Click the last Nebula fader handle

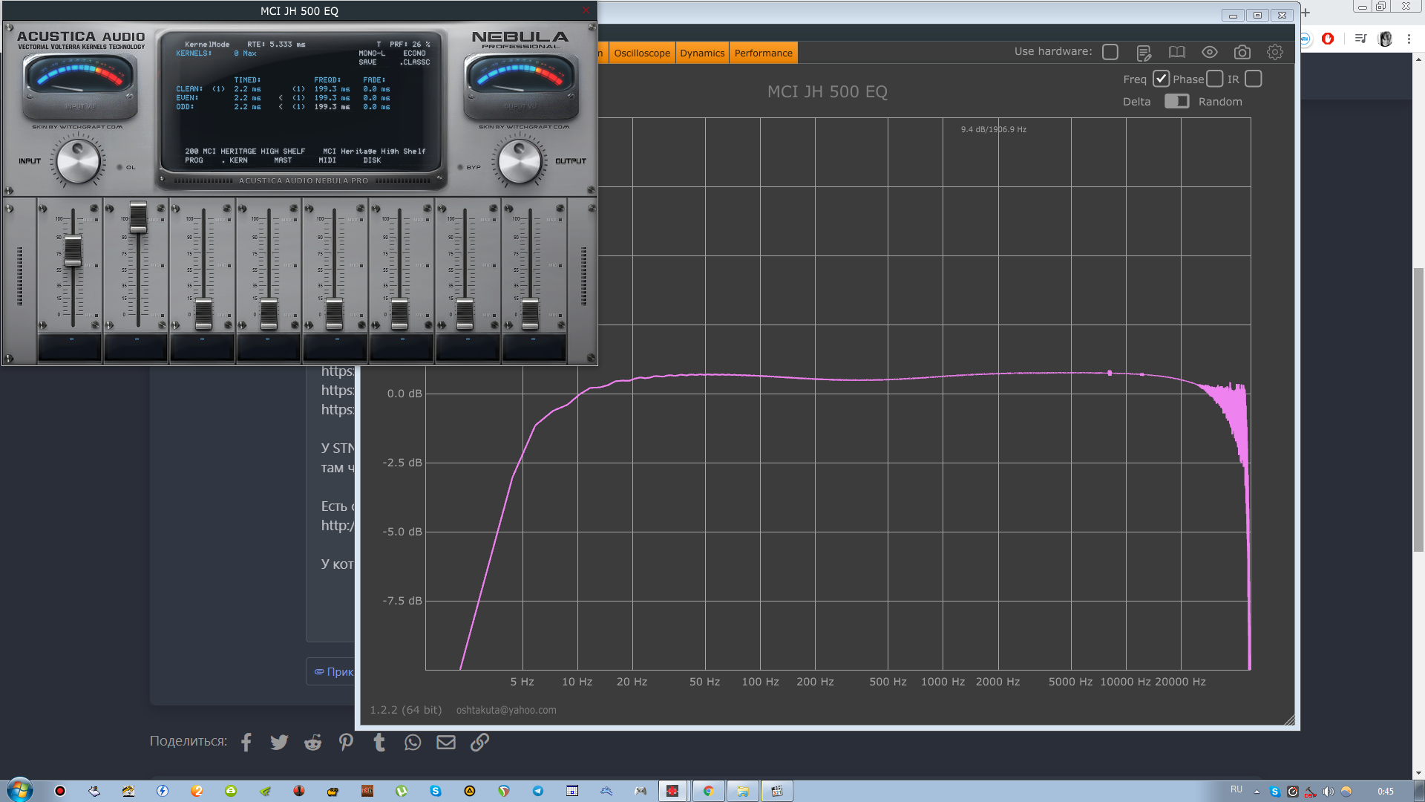tap(530, 314)
